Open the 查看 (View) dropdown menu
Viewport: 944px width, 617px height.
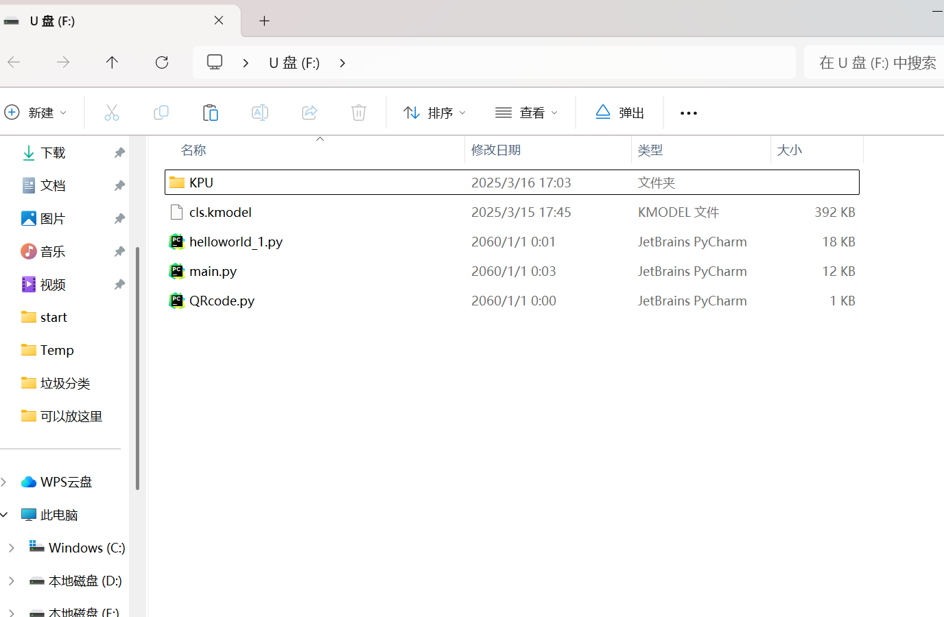click(x=527, y=113)
